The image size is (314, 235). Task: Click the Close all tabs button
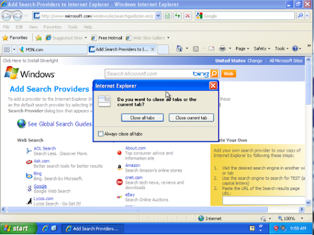click(x=142, y=118)
